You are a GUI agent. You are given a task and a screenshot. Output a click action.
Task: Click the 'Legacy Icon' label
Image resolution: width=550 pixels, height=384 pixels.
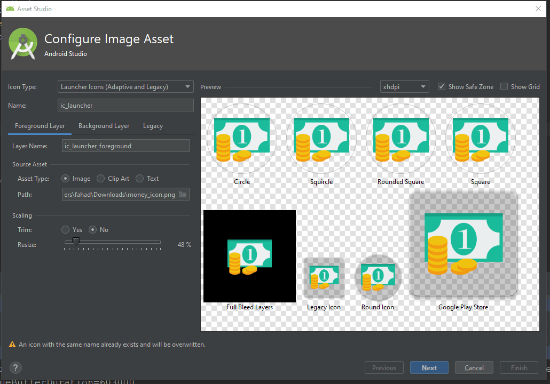click(x=324, y=307)
